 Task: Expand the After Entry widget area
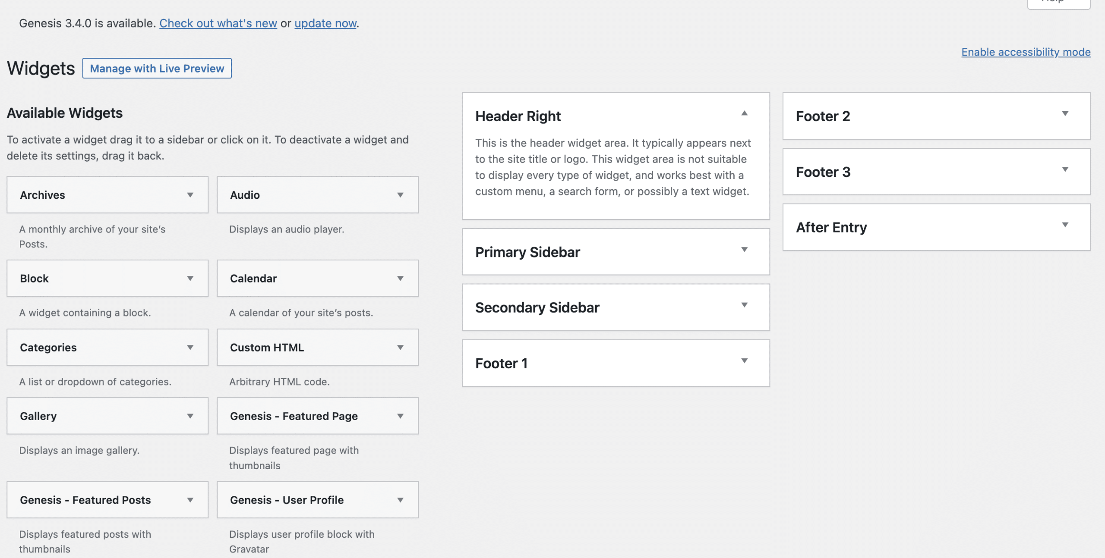[x=1065, y=224]
